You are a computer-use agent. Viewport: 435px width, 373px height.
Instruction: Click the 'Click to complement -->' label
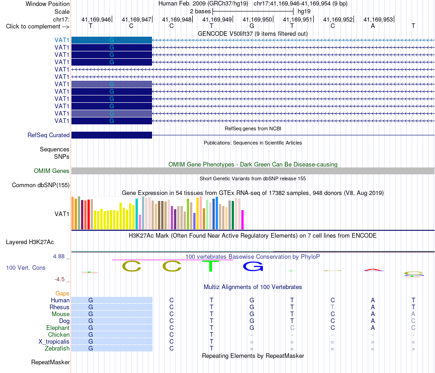click(x=38, y=27)
